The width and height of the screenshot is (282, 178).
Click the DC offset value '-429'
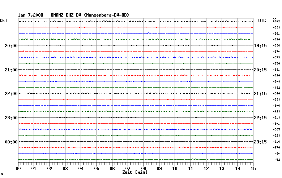click(x=276, y=111)
